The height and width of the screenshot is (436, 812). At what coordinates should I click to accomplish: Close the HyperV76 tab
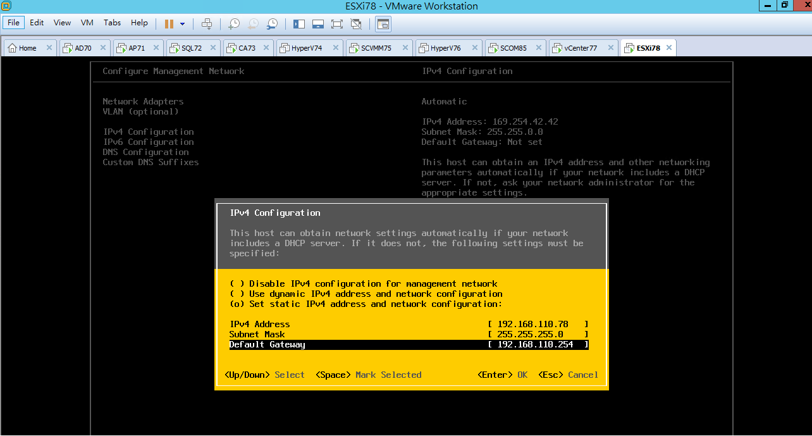(474, 48)
